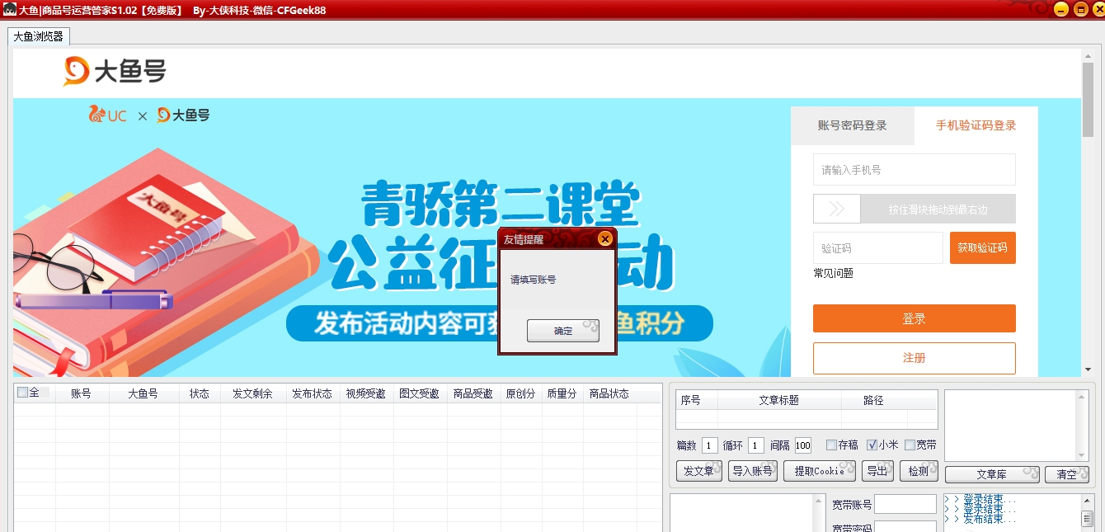Click the 路径 column header
The image size is (1105, 532).
874,400
